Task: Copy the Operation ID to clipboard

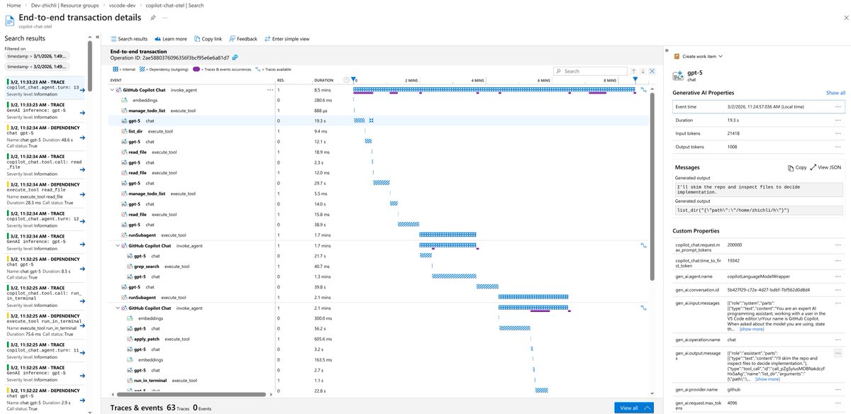Action: click(235, 58)
